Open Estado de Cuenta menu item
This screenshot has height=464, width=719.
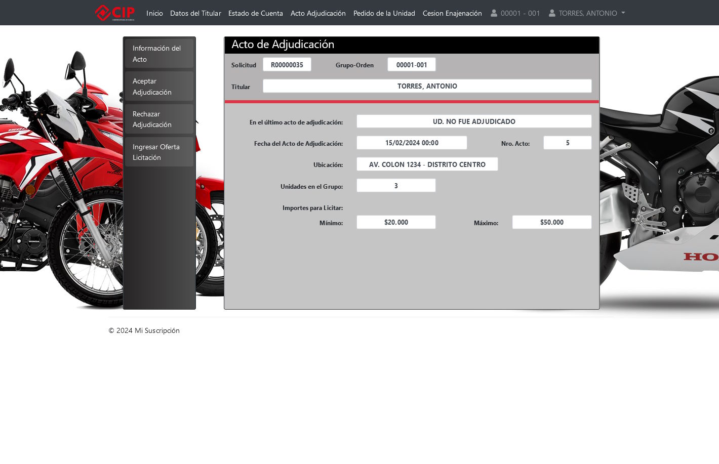coord(255,13)
